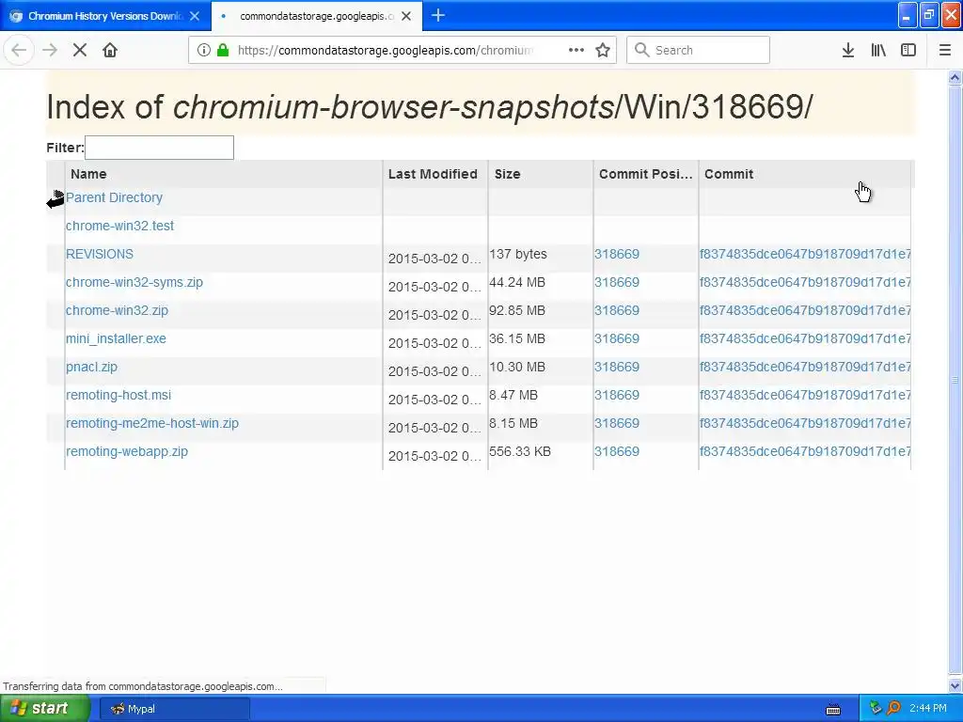Toggle the sidebar panel icon
Screen dimensions: 963x722
point(908,51)
